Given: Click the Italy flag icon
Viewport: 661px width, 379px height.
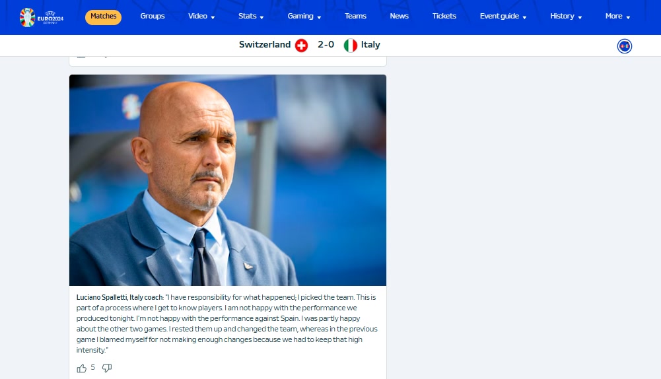Looking at the screenshot, I should pyautogui.click(x=351, y=45).
